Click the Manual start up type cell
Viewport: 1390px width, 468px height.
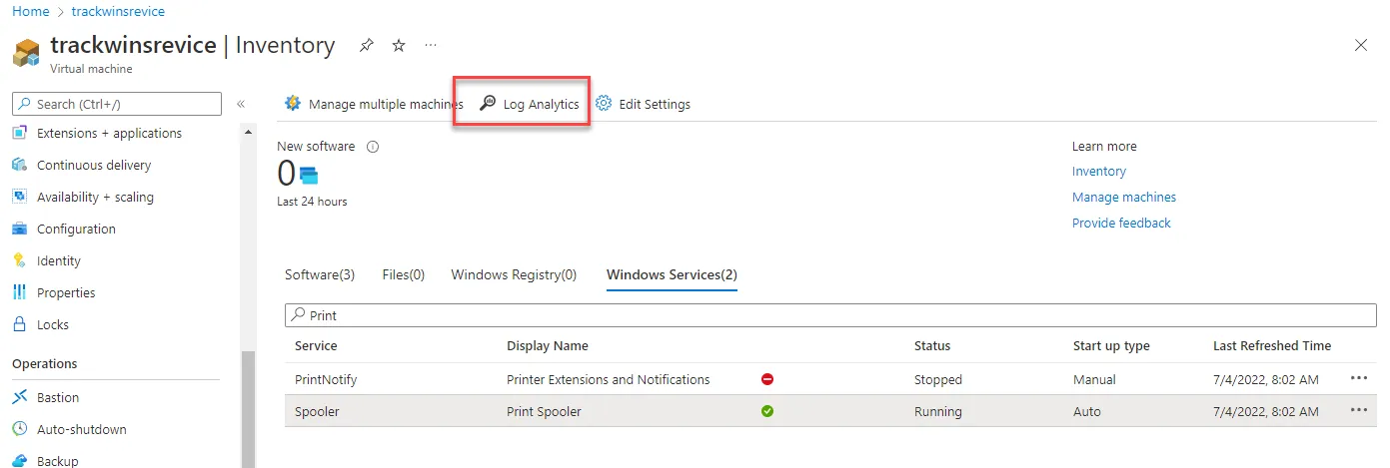coord(1094,379)
